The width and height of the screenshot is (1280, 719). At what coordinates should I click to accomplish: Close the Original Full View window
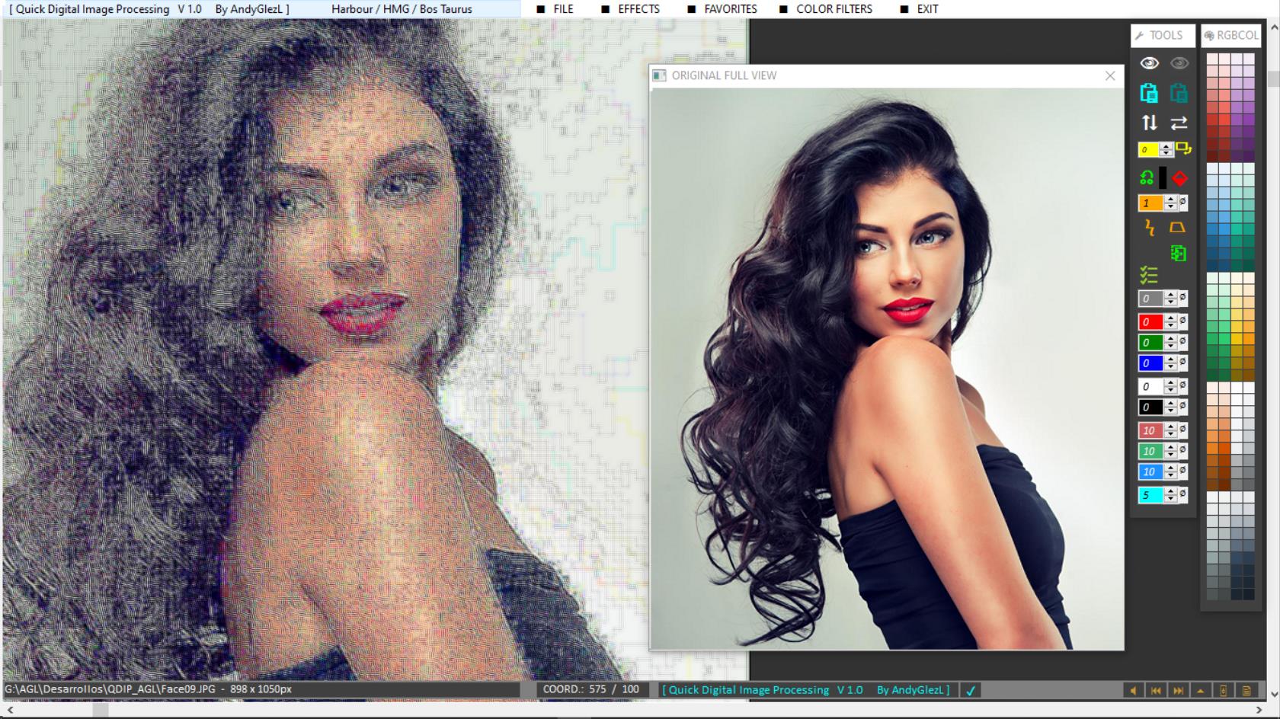coord(1110,75)
